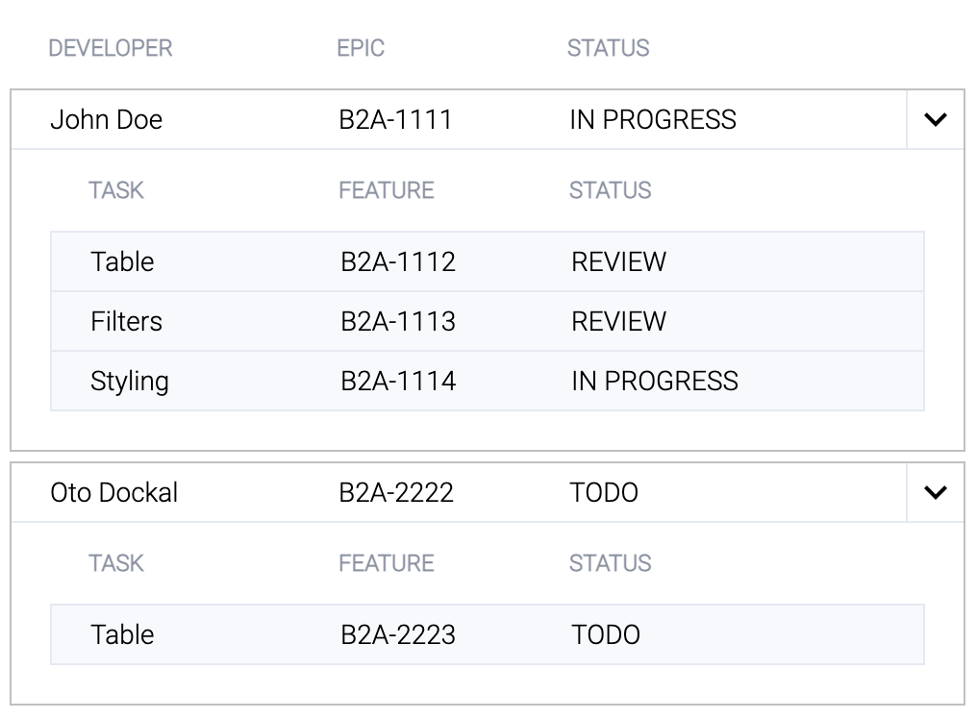Click the TASK header under John Doe
This screenshot has height=719, width=977.
[x=116, y=190]
